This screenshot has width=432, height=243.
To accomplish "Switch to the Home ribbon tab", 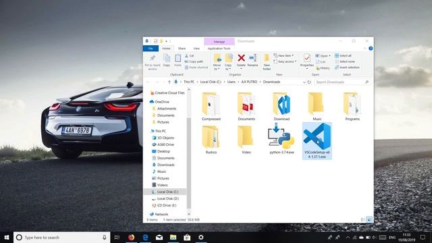I will 166,49.
